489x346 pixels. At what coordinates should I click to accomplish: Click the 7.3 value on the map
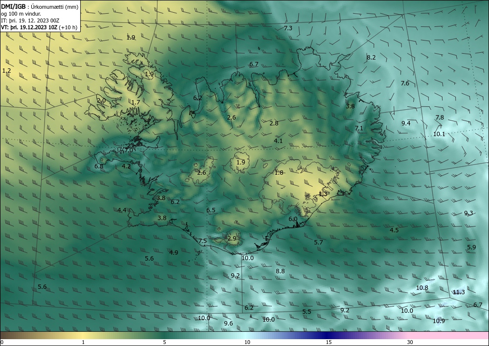[288, 28]
